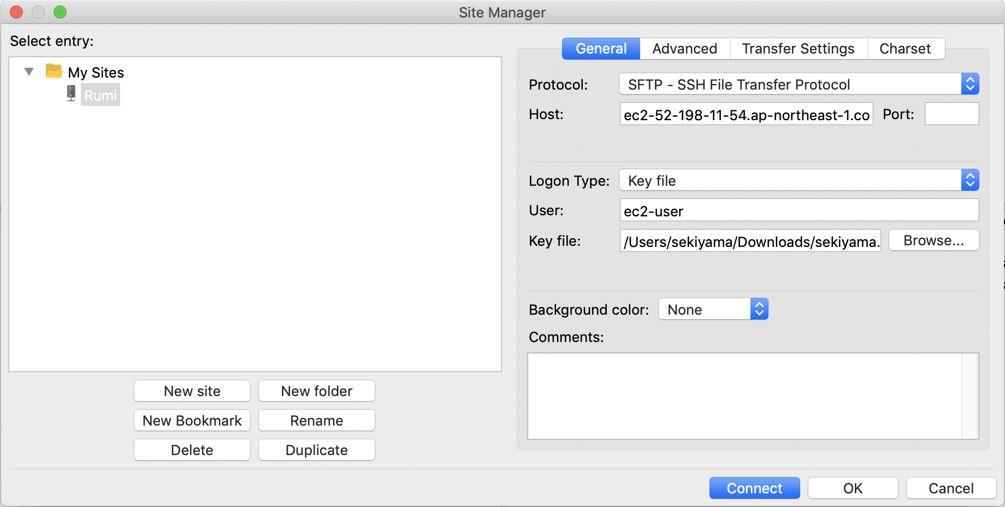The image size is (1005, 507).
Task: Click the Browse... button
Action: point(933,240)
